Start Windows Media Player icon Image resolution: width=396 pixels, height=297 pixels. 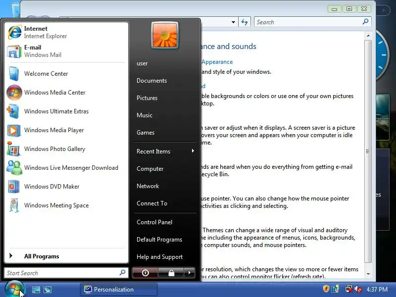point(14,130)
